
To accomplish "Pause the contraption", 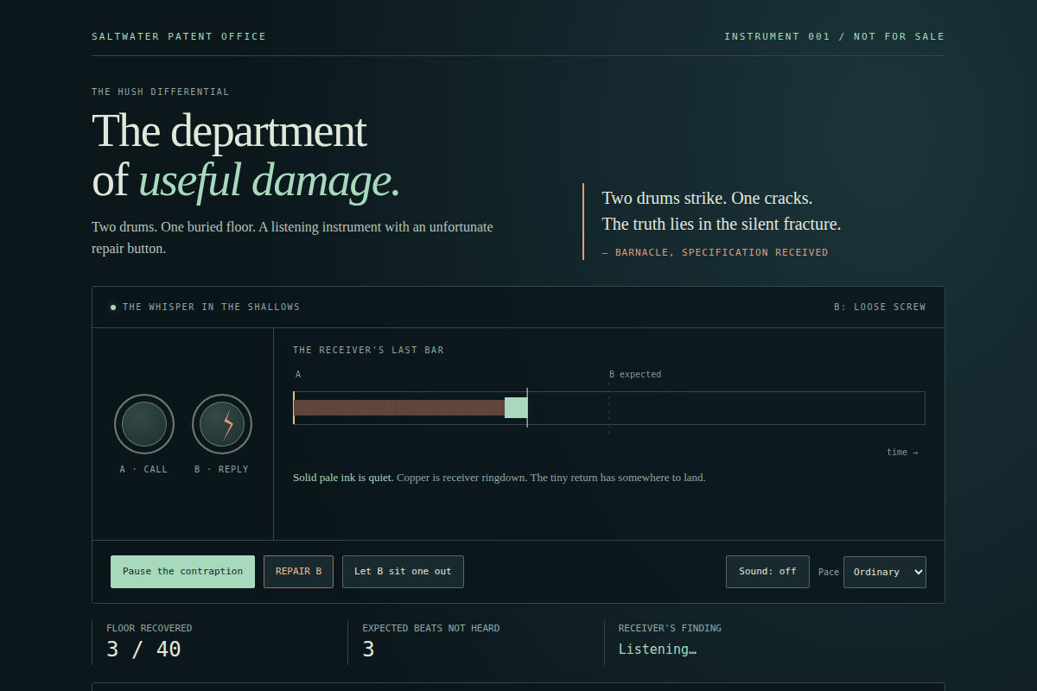I will pos(182,572).
